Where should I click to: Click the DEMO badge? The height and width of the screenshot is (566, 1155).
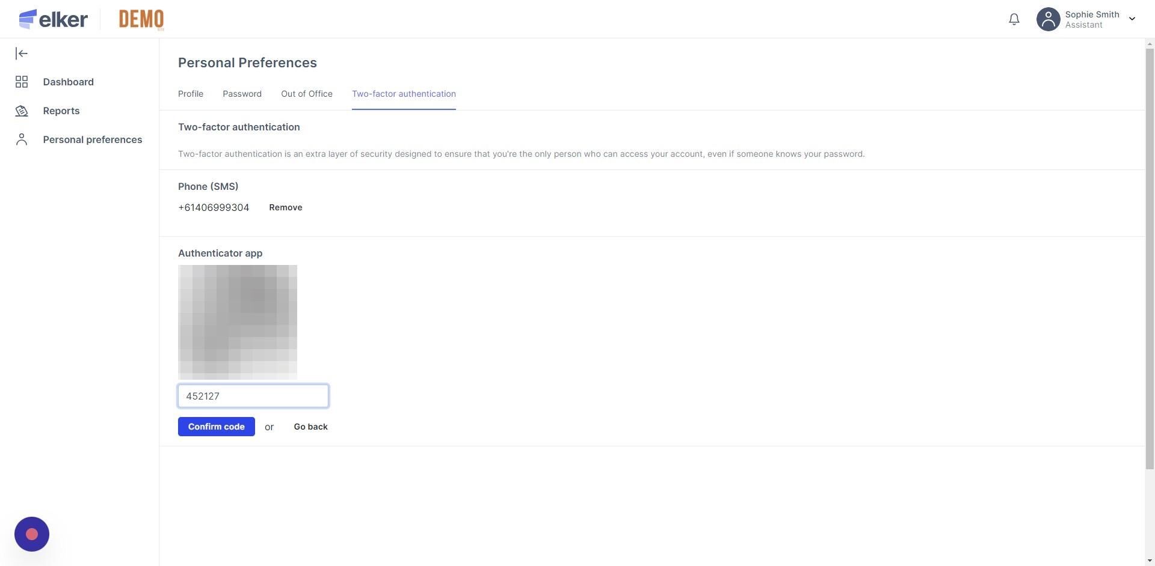[141, 19]
